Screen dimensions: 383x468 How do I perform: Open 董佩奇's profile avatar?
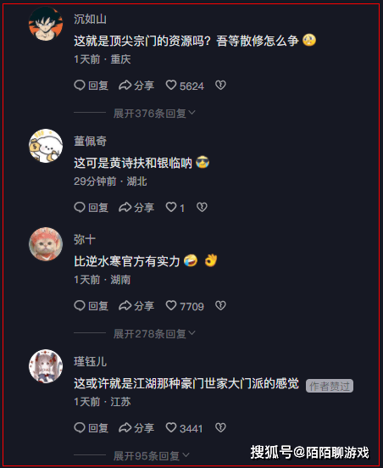coord(46,146)
